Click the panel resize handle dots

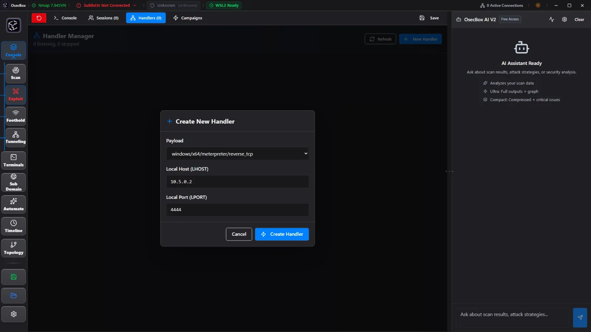pyautogui.click(x=449, y=172)
